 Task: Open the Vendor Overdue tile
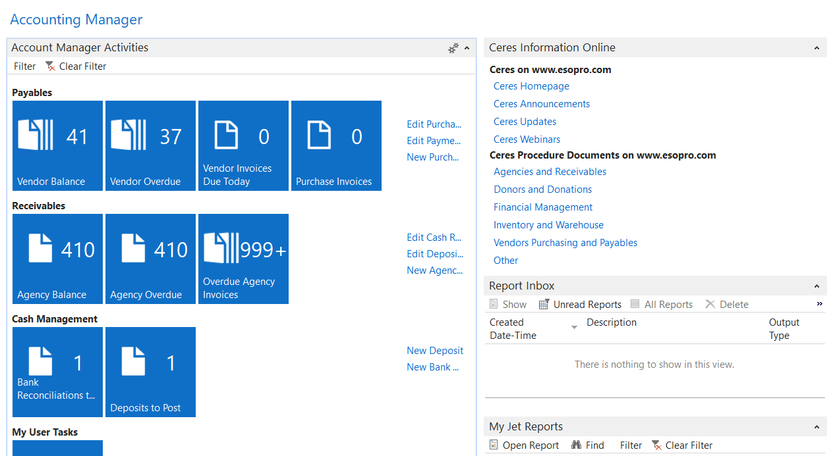(150, 145)
